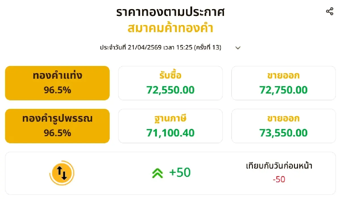Click the jewelry ขายออก price 73,550.00
Viewport: 341px width, 199px height.
tap(283, 132)
